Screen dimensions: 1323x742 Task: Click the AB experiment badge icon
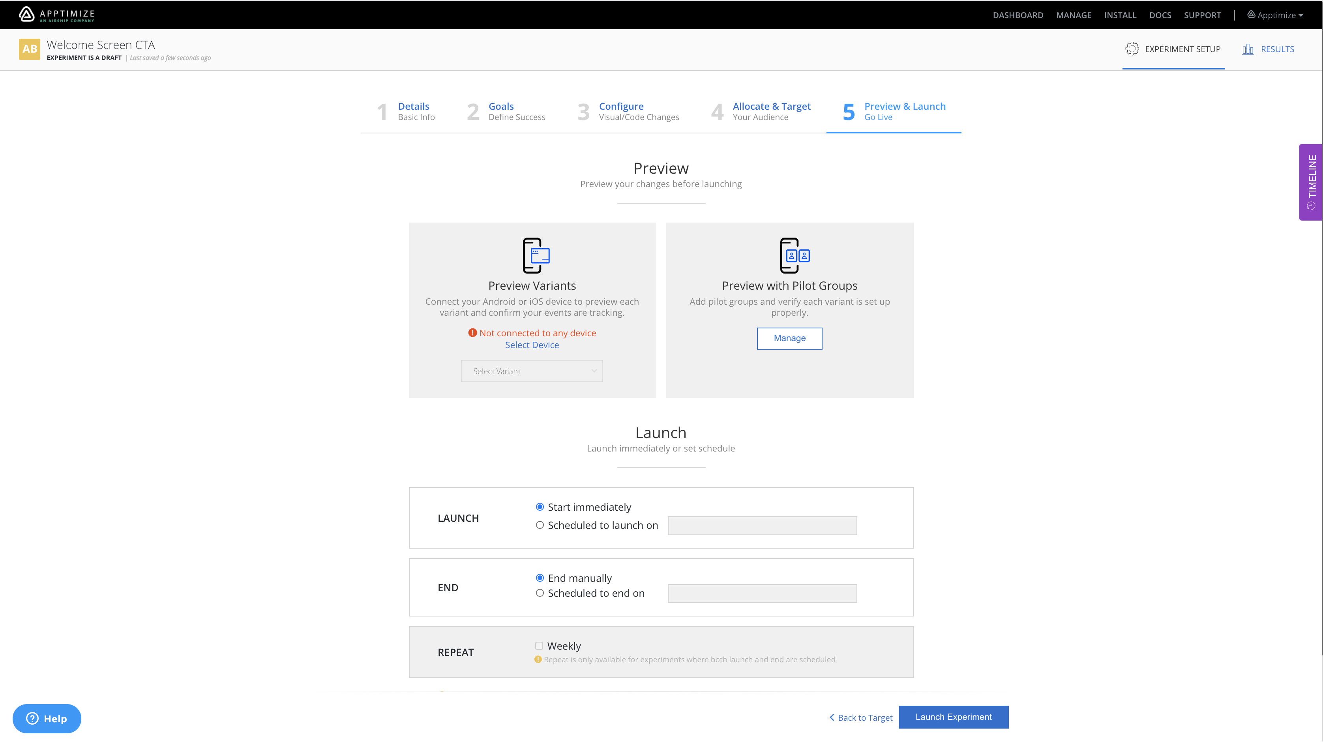[30, 49]
